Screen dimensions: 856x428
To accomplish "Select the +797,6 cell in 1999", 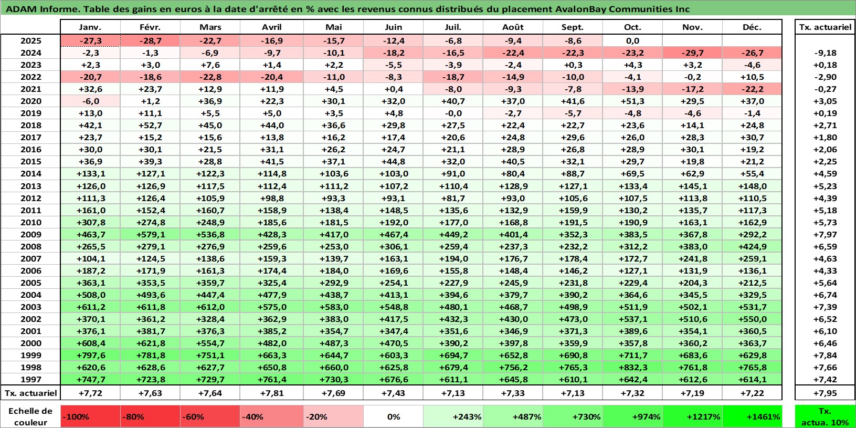I will [x=90, y=356].
